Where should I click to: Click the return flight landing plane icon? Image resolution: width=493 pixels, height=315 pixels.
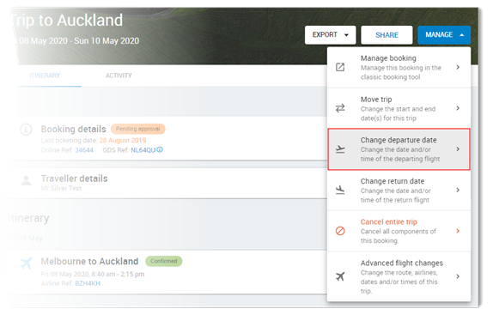point(340,190)
